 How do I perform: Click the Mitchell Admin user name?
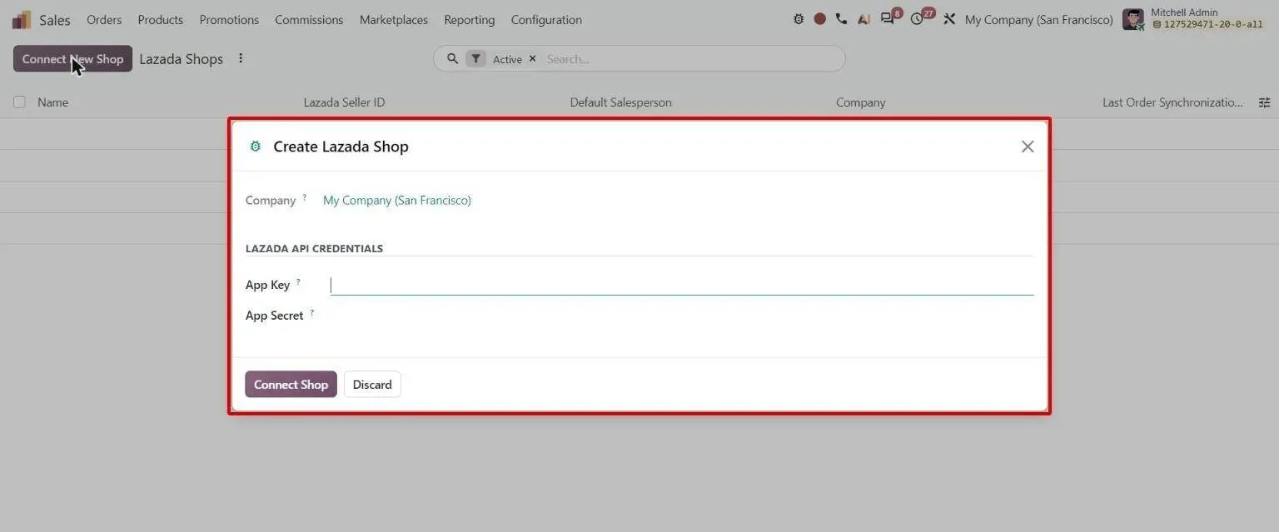click(1184, 12)
